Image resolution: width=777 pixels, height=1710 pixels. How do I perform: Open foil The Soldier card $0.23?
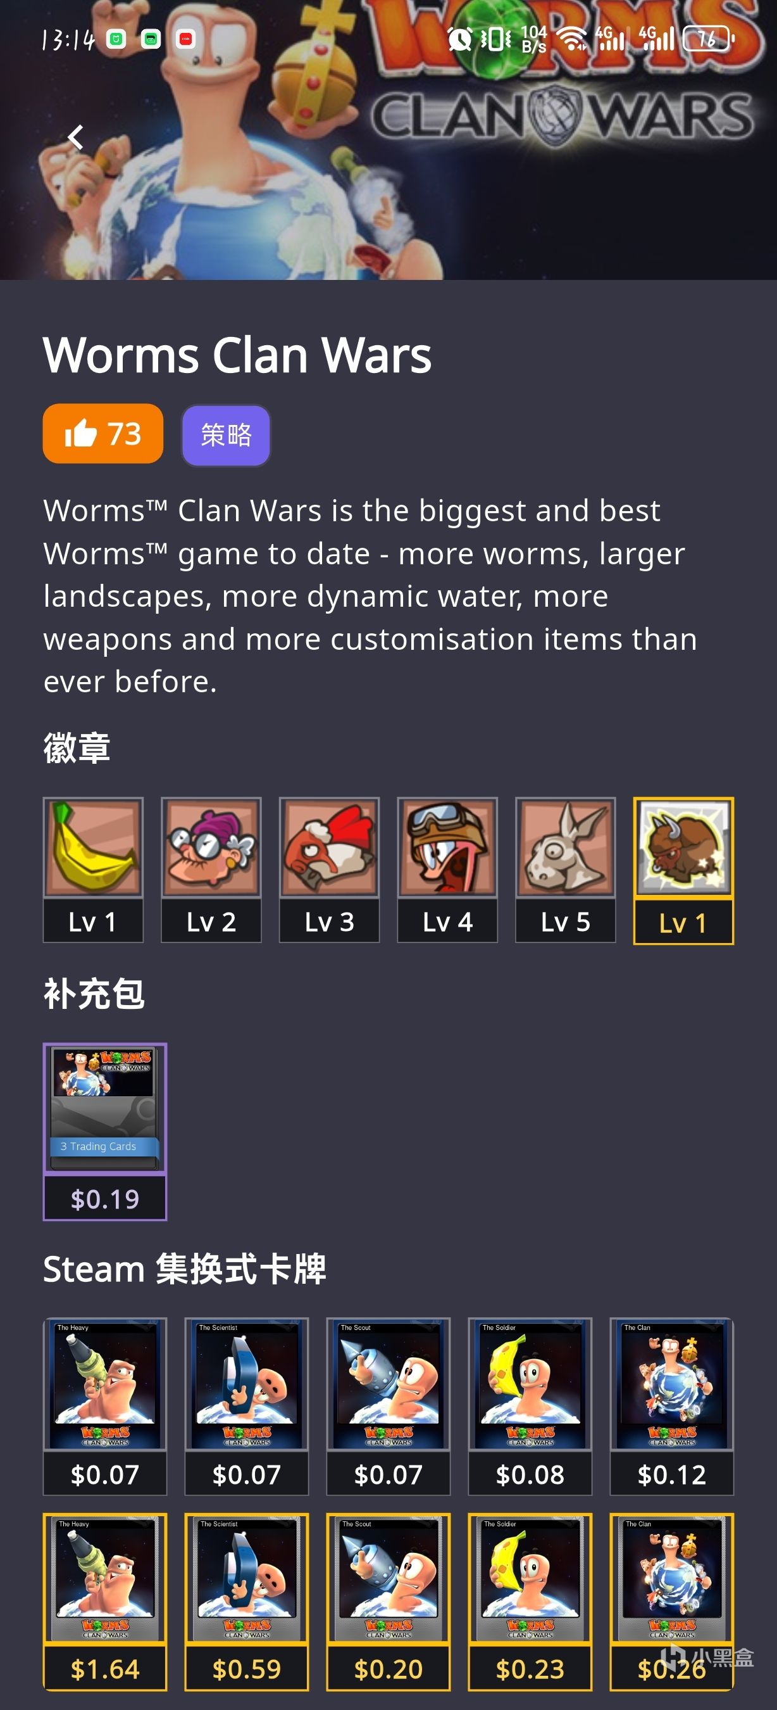[530, 1601]
